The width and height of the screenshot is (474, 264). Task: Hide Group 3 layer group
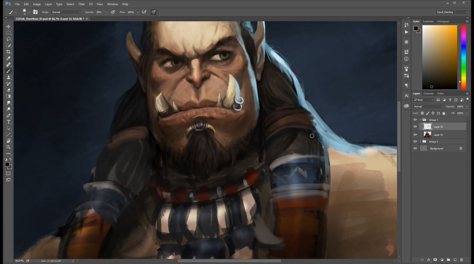pyautogui.click(x=415, y=120)
